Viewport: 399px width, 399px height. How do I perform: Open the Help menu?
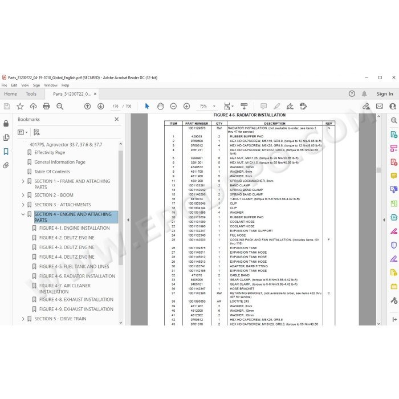[65, 85]
